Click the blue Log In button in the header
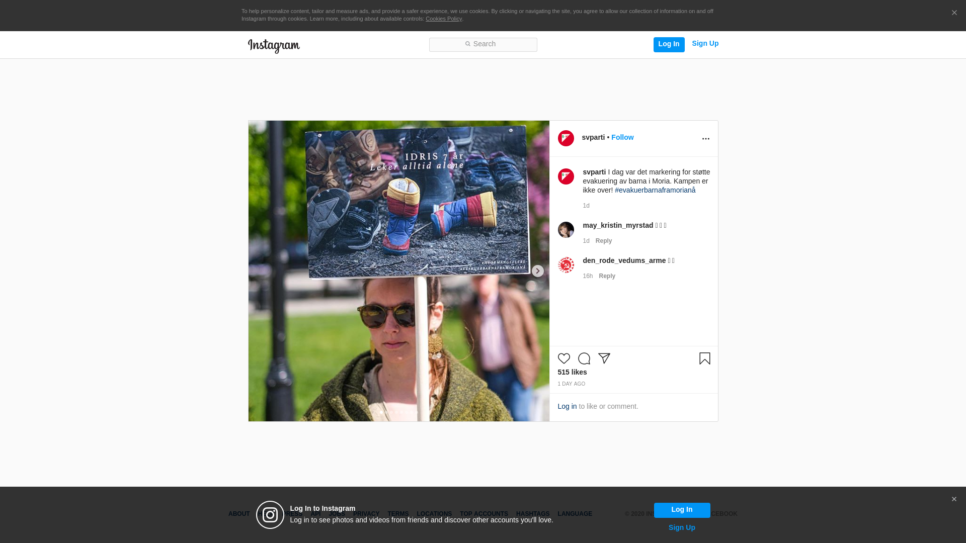Viewport: 966px width, 543px height. click(x=669, y=44)
